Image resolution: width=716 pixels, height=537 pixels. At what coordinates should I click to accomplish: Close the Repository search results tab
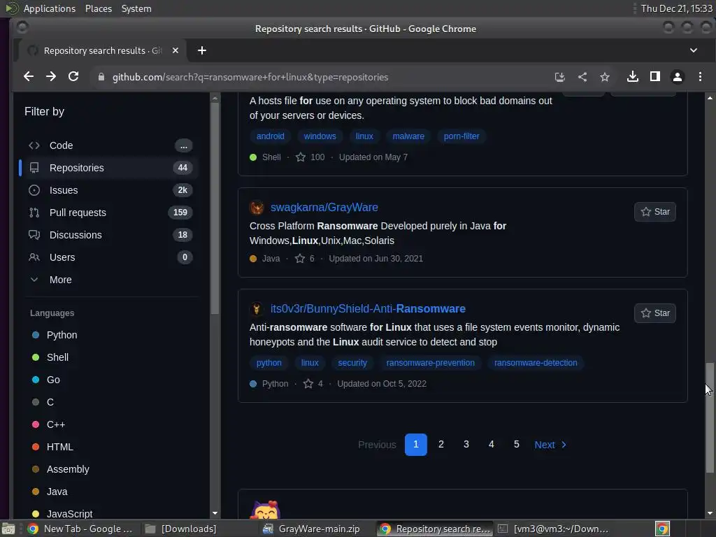pyautogui.click(x=176, y=50)
